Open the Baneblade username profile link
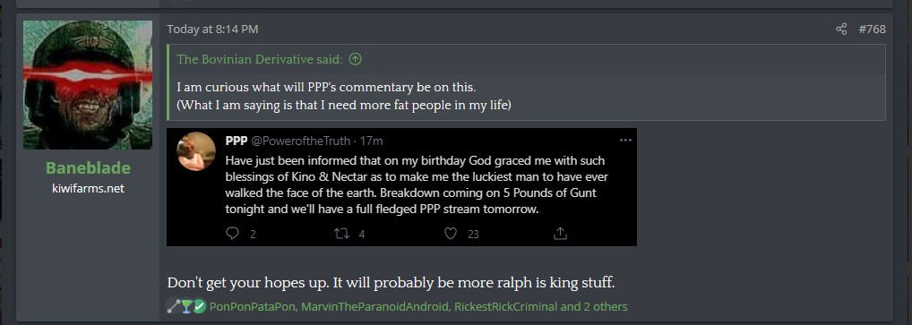 point(88,168)
